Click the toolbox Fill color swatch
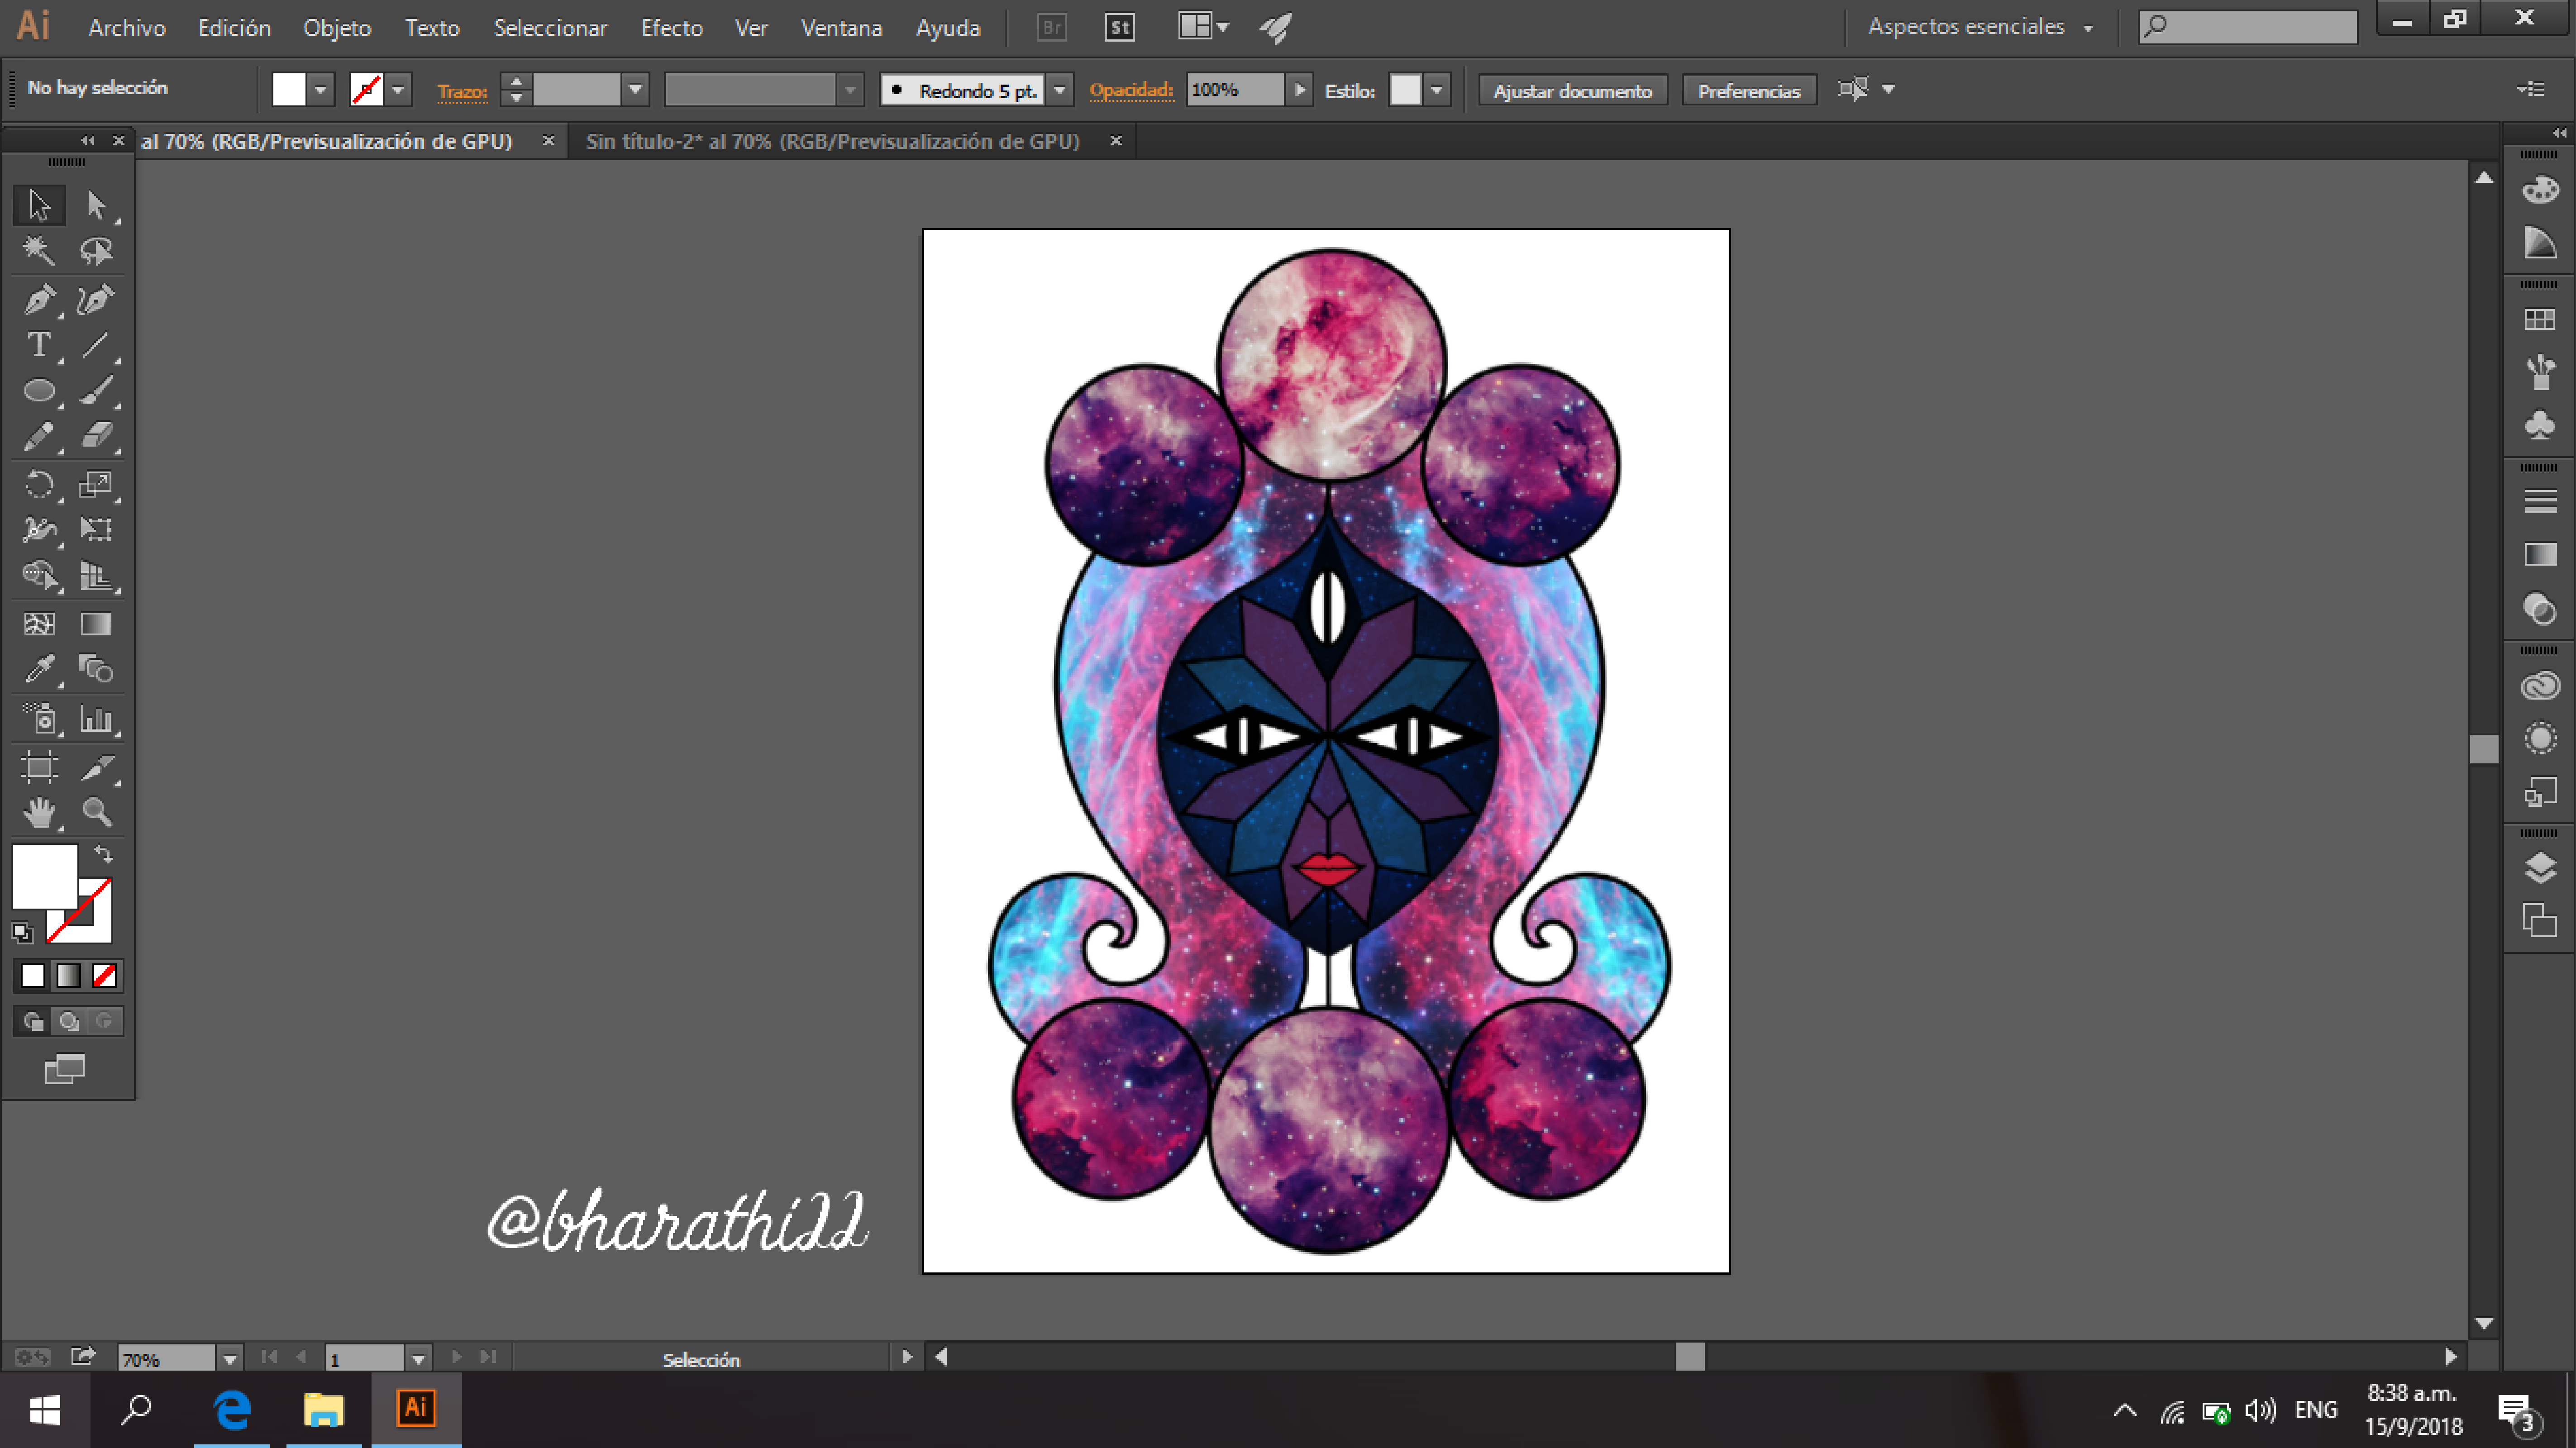2576x1448 pixels. click(44, 876)
